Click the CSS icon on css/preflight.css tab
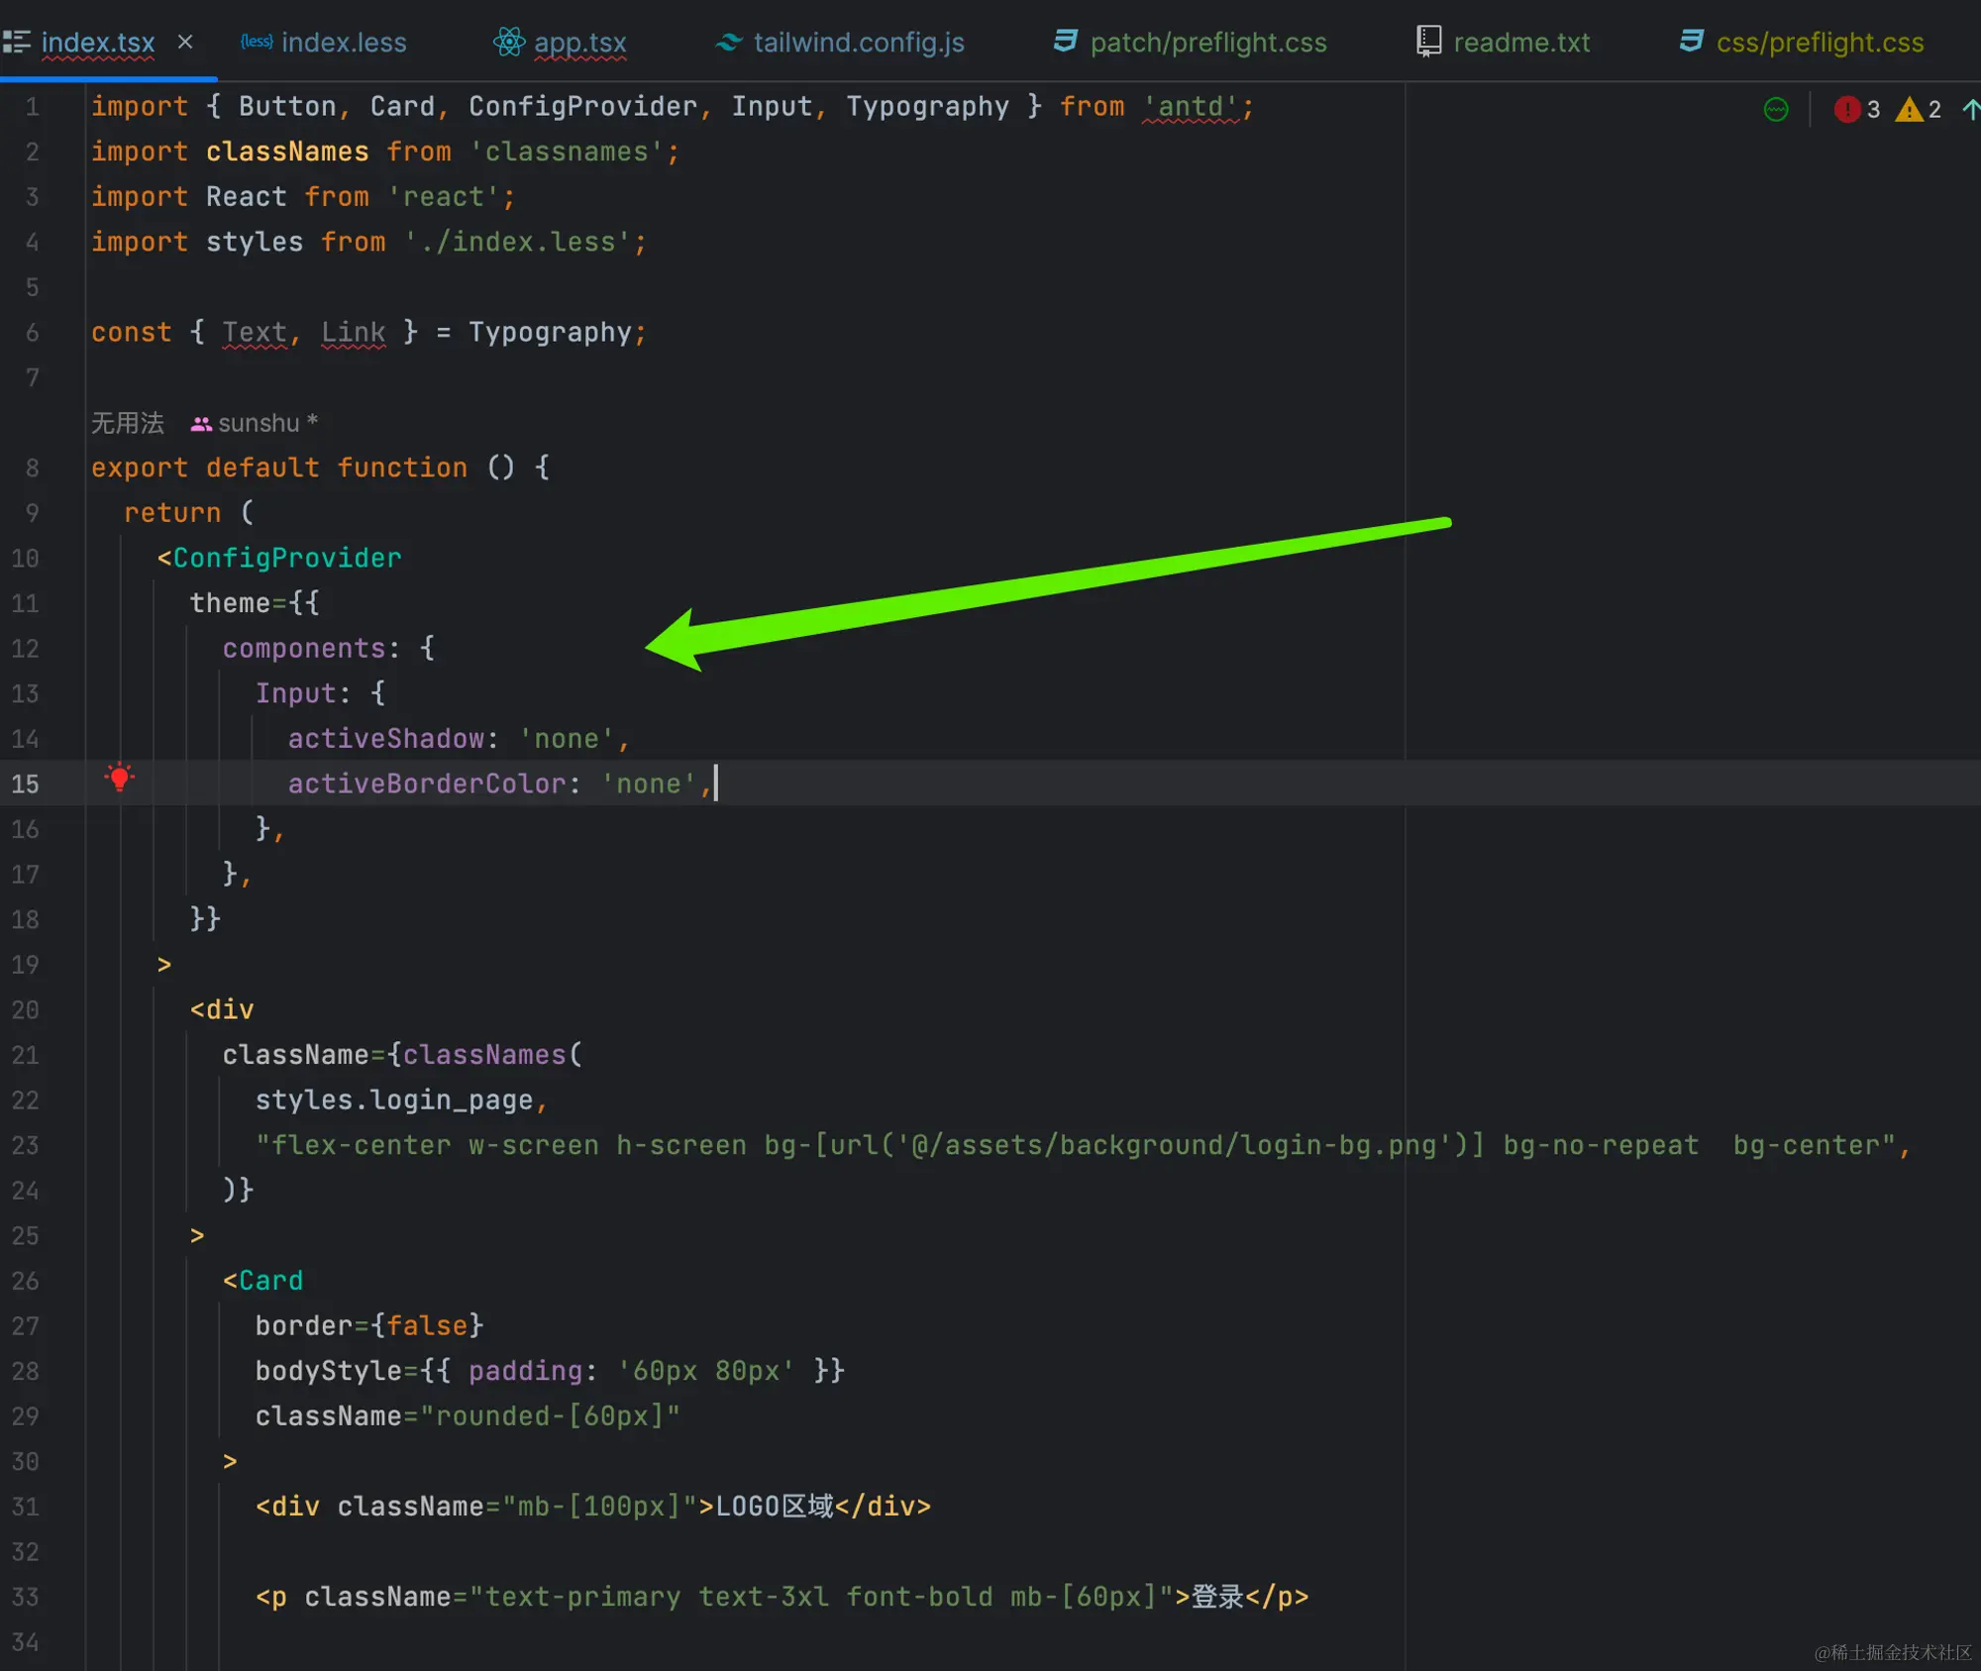The width and height of the screenshot is (1981, 1671). pos(1691,41)
